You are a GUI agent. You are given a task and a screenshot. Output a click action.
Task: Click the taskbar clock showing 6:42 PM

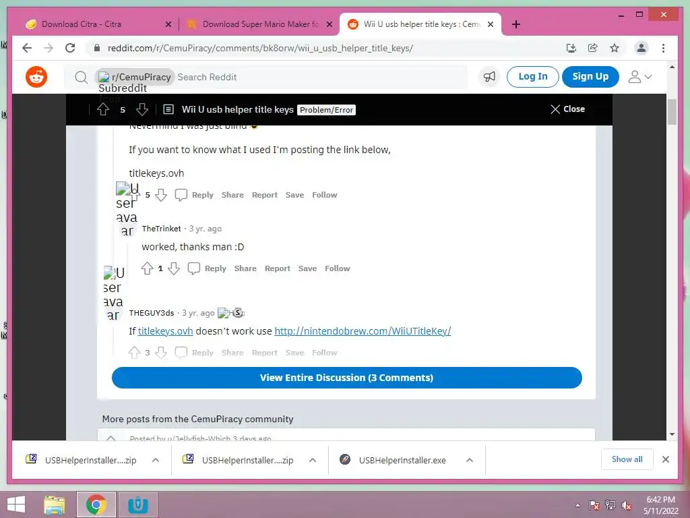(660, 505)
